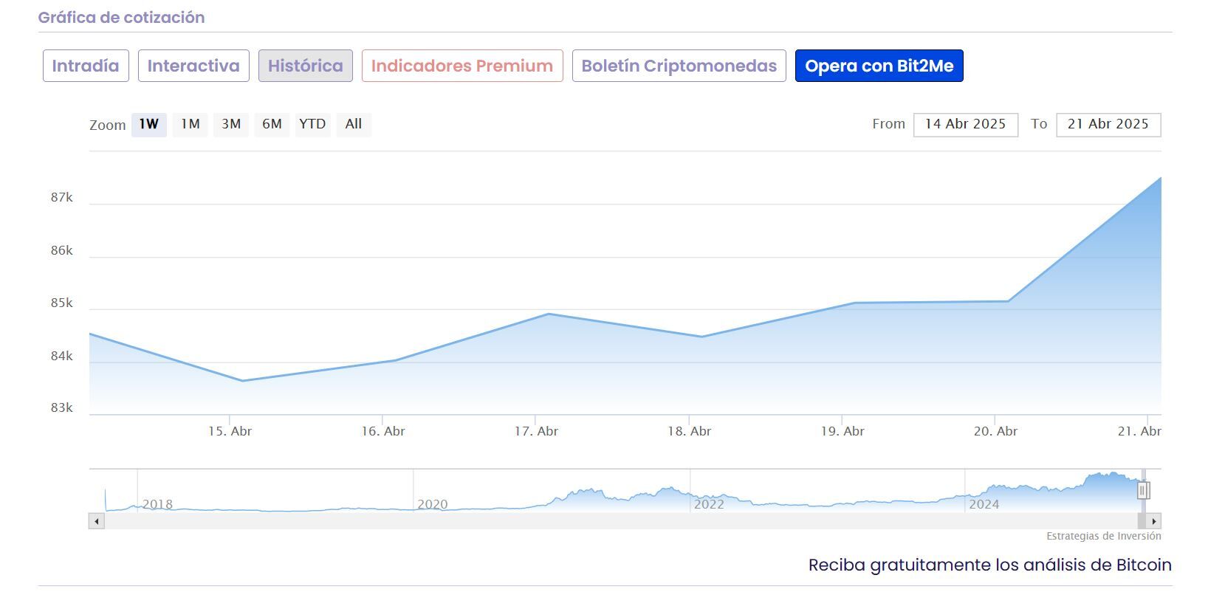This screenshot has height=592, width=1208.
Task: Open the Intradía chart tab
Action: [x=86, y=66]
